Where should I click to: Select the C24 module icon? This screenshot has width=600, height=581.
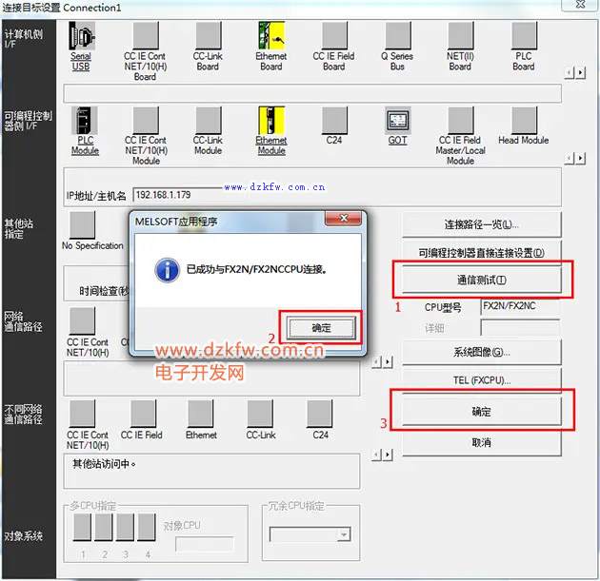[x=334, y=120]
